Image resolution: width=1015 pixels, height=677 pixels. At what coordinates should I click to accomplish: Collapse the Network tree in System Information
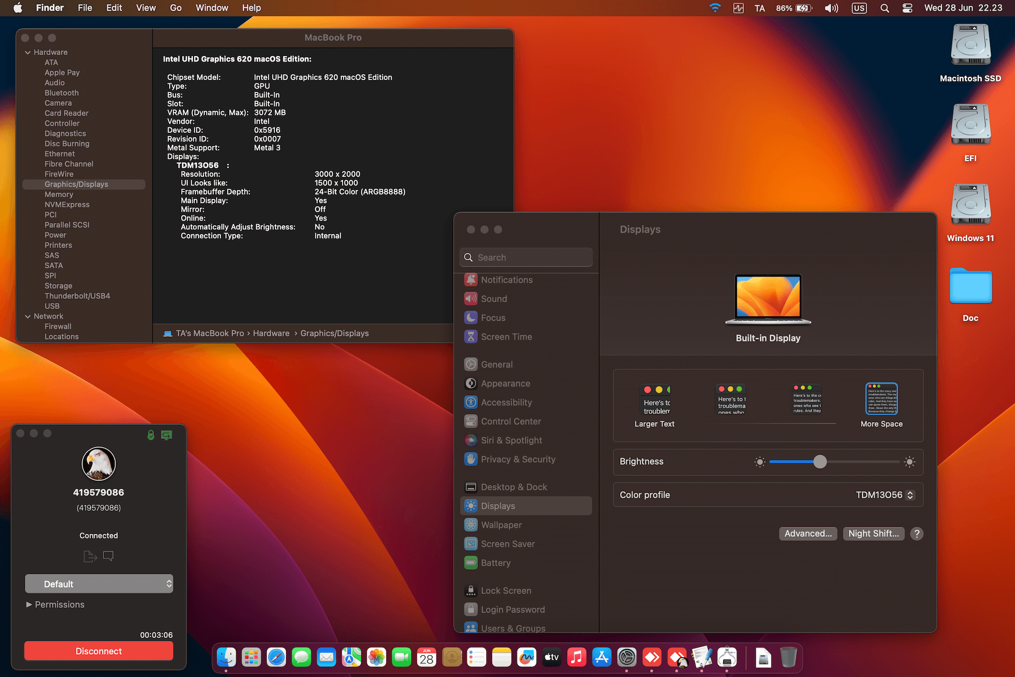[27, 316]
